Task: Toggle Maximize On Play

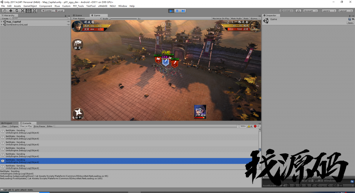Action: click(x=221, y=19)
